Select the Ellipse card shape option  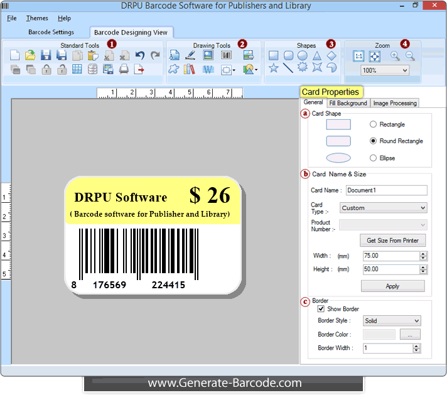coord(373,158)
